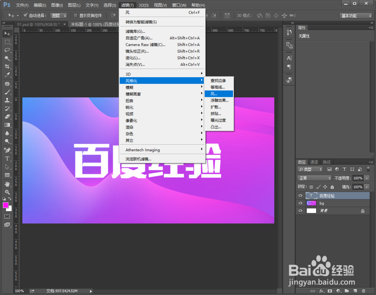Viewport: 376px width, 295px height.
Task: Select the Spot Healing Brush tool
Action: tap(7, 84)
